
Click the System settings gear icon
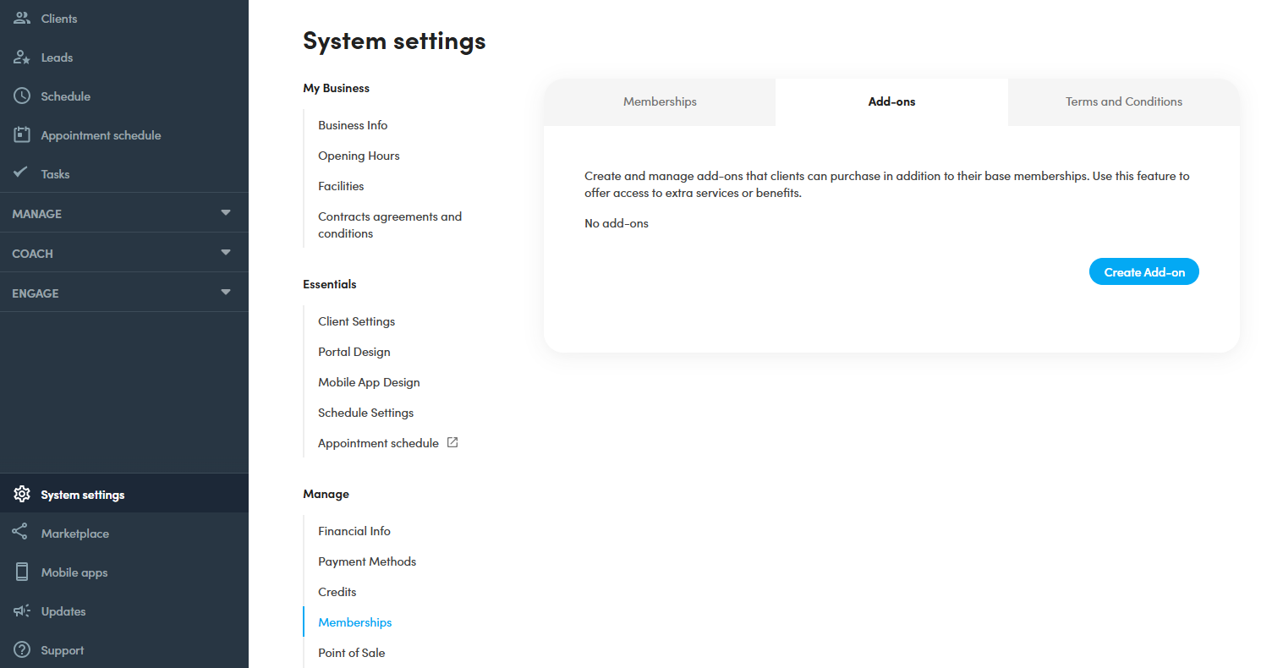[22, 495]
